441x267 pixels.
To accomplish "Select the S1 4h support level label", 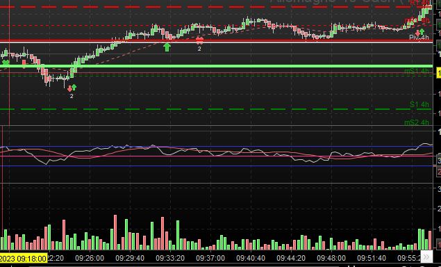I will (x=419, y=104).
